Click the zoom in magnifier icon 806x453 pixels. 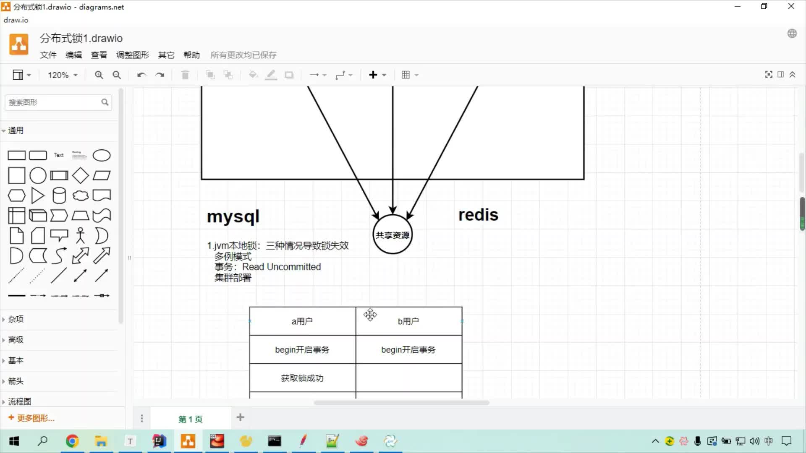[x=99, y=75]
